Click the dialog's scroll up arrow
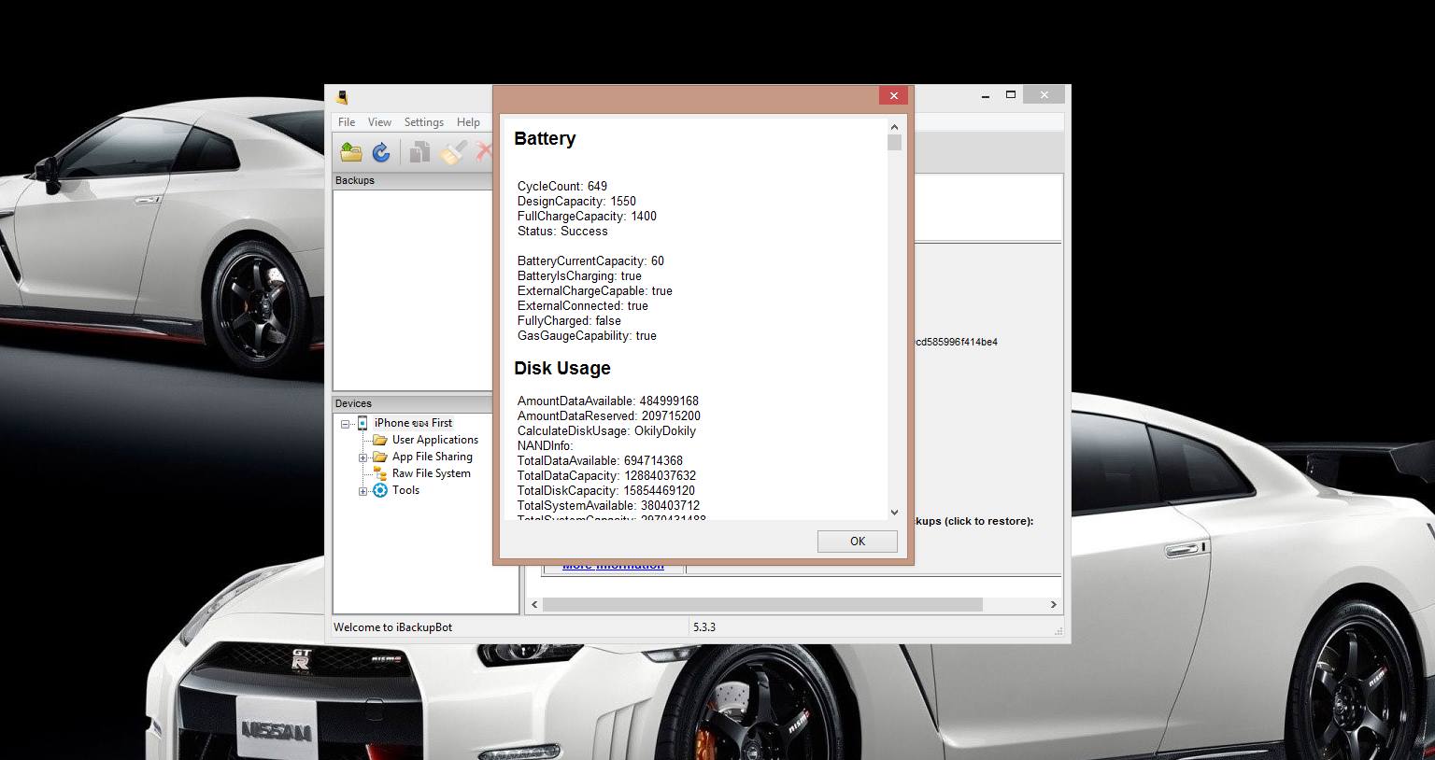 tap(894, 127)
